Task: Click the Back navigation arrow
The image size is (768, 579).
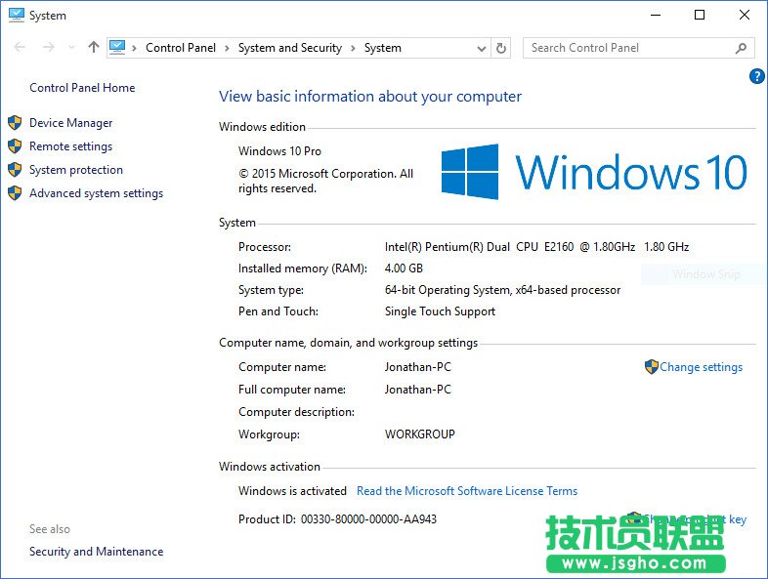Action: [x=21, y=47]
